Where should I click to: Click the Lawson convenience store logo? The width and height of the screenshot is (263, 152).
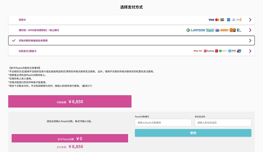coord(198,30)
